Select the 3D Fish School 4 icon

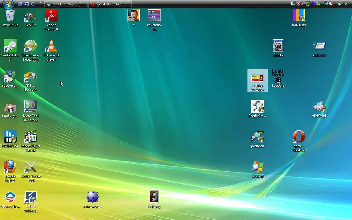[x=31, y=81]
